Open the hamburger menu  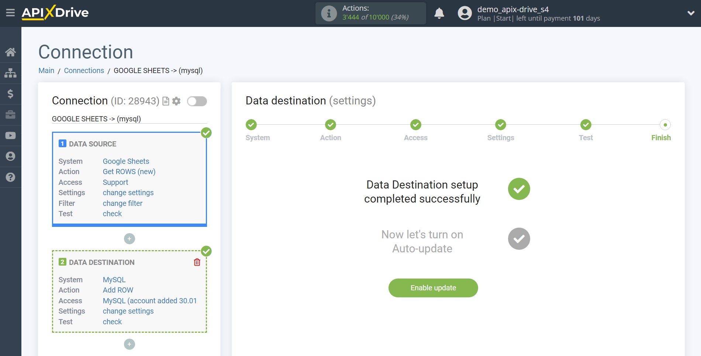(x=10, y=13)
